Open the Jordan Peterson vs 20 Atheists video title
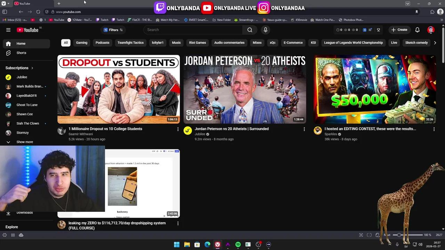 pos(232,128)
